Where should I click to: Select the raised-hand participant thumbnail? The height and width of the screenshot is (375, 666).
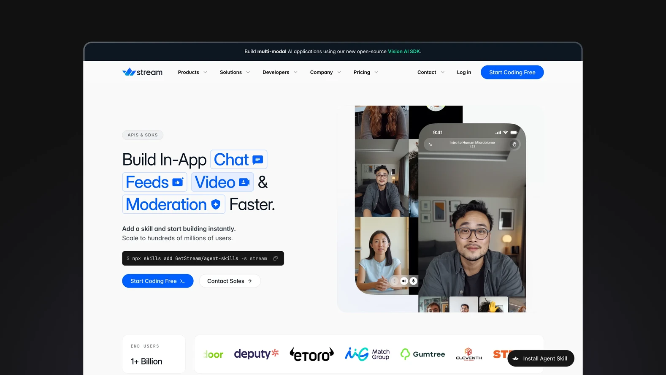point(493,304)
